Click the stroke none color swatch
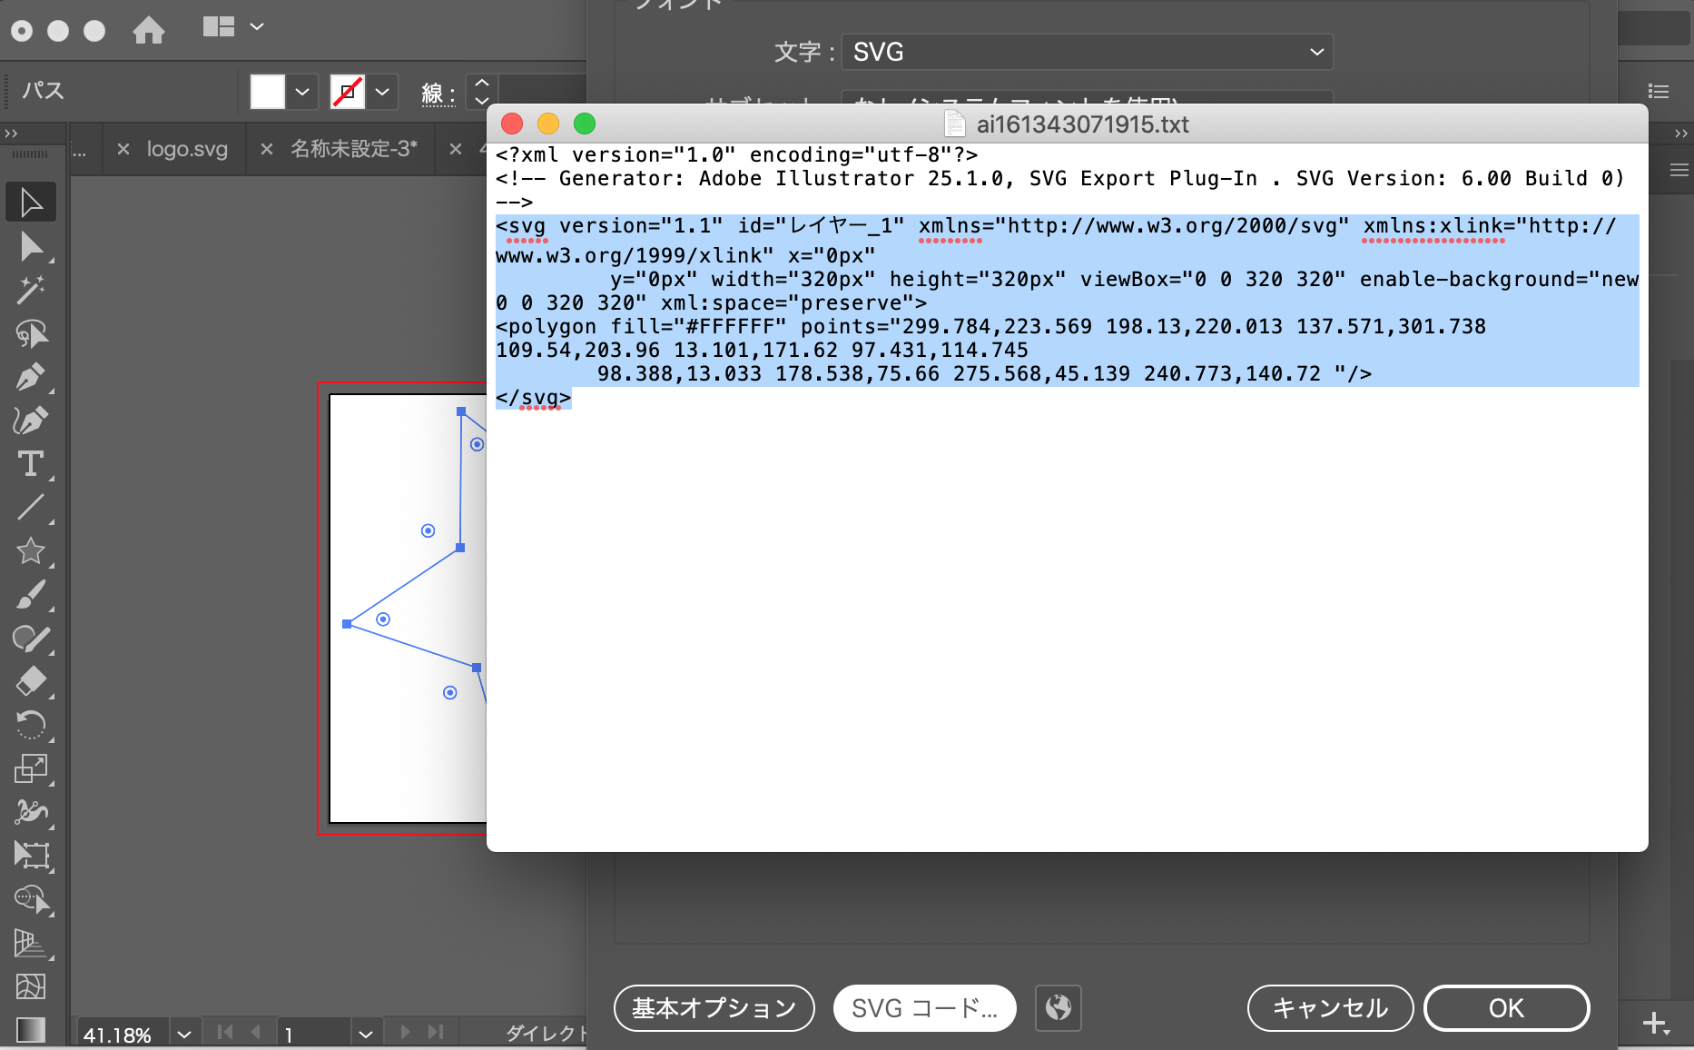This screenshot has height=1050, width=1694. click(x=348, y=92)
